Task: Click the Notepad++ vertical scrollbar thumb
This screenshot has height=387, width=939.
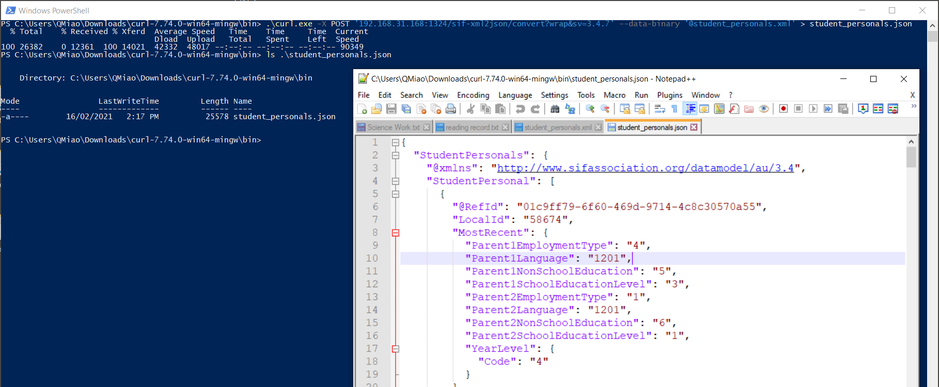Action: click(911, 157)
